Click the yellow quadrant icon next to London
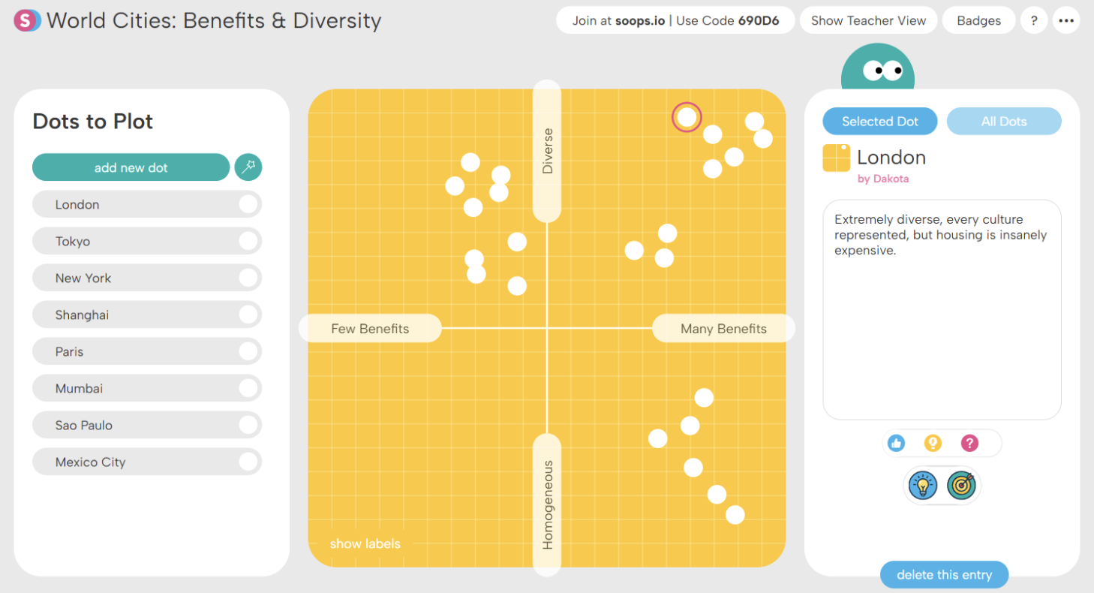Image resolution: width=1094 pixels, height=593 pixels. tap(836, 158)
